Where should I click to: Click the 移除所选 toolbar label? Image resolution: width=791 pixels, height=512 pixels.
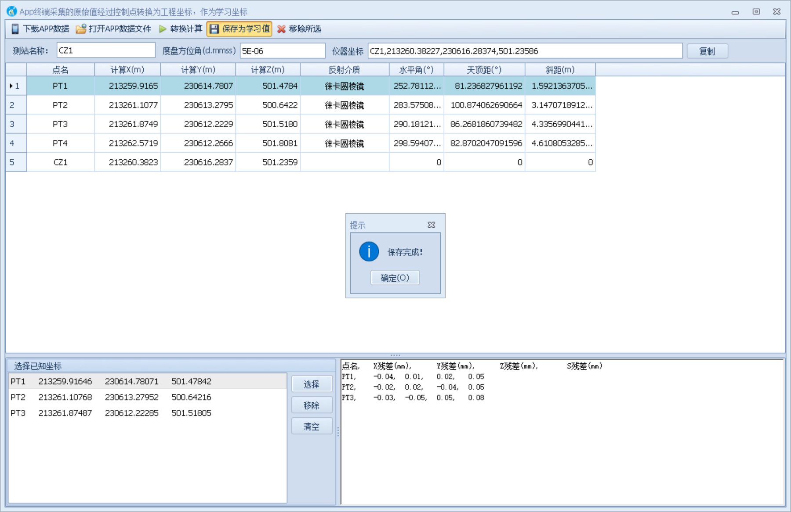pos(305,29)
